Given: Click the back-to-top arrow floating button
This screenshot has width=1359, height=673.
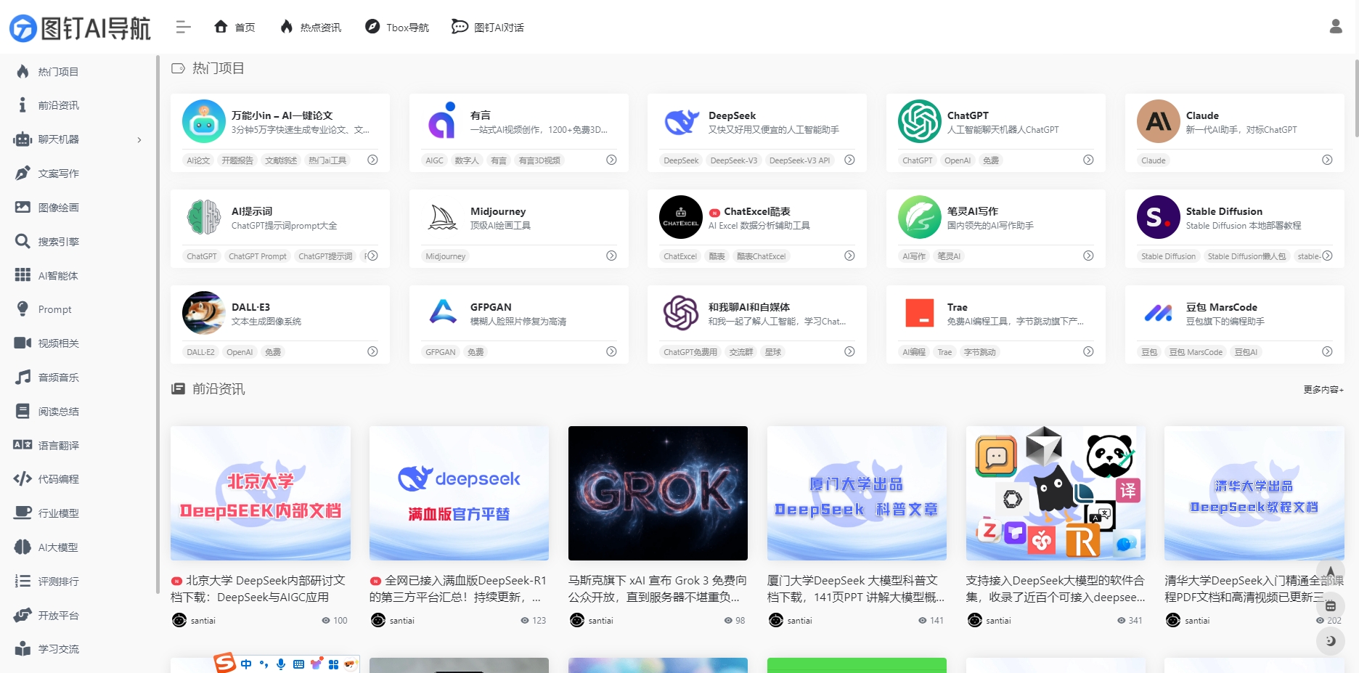Looking at the screenshot, I should tap(1330, 571).
